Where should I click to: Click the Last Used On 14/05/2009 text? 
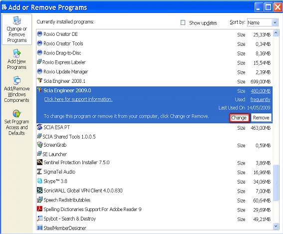point(245,108)
